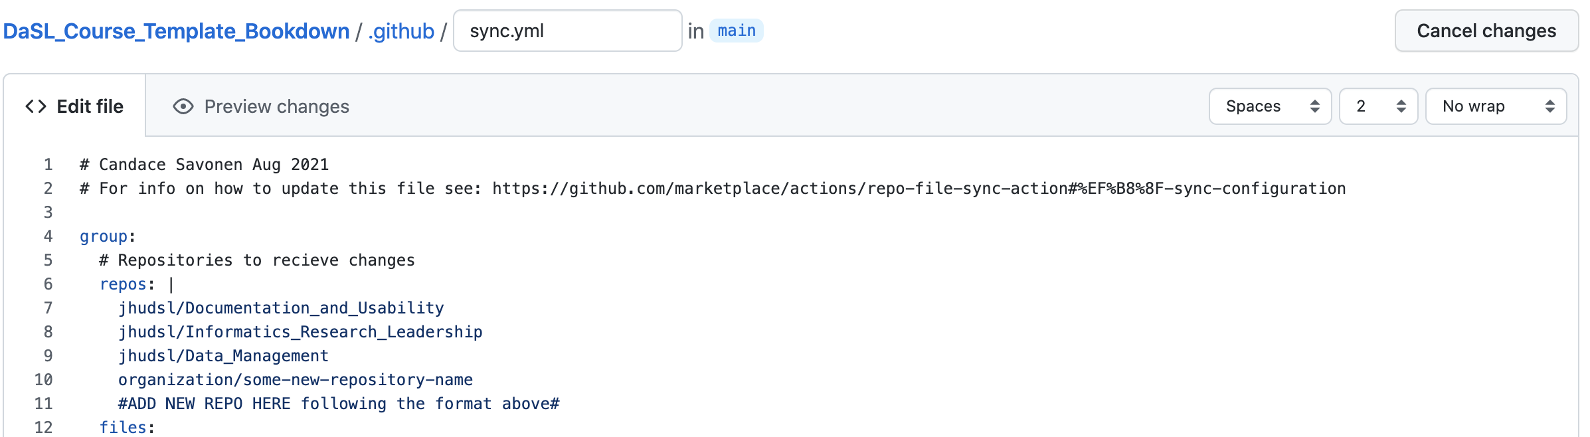Open the indent size dropdown showing 2

tap(1379, 106)
